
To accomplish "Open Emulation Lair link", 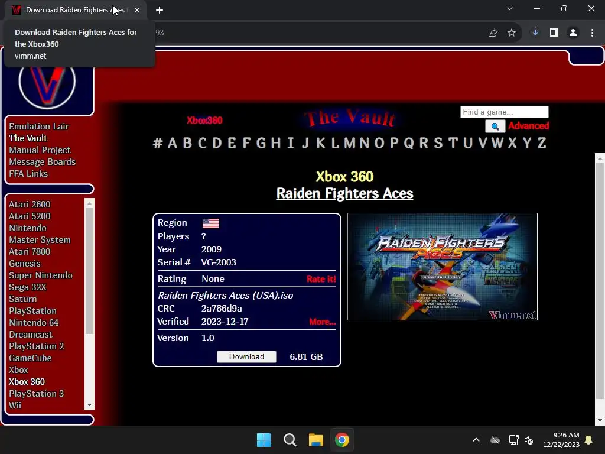I will 39,127.
